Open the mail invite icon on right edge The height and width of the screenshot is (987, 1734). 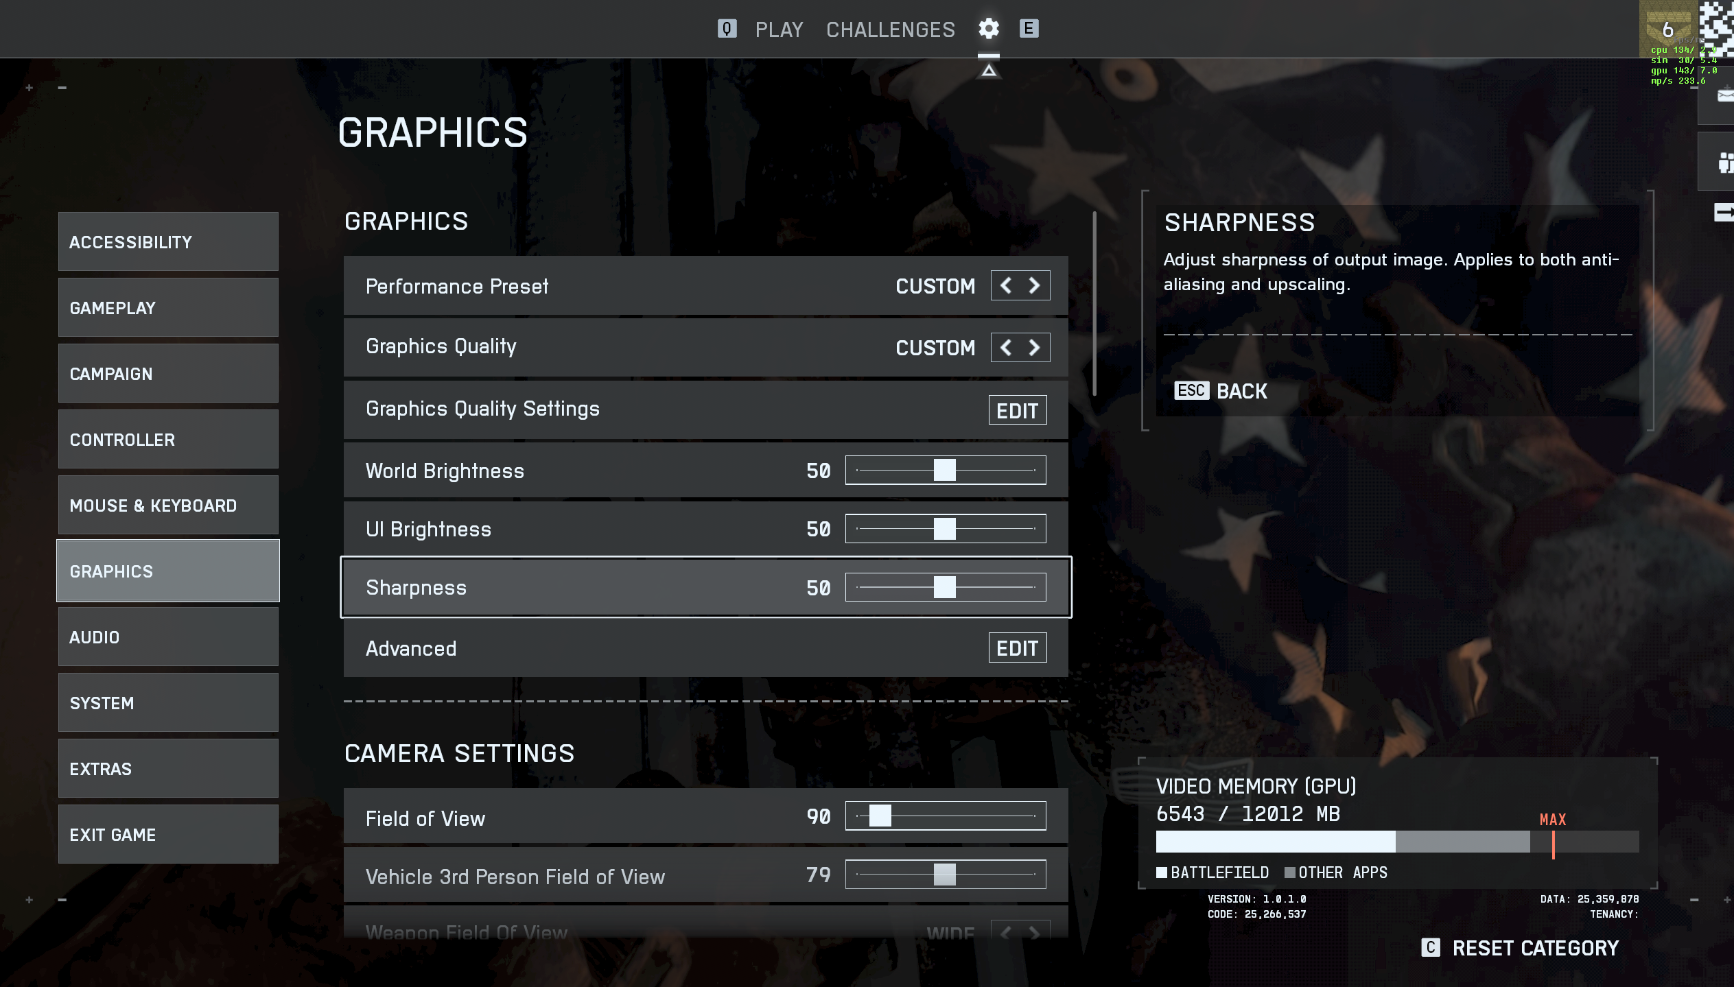click(x=1722, y=96)
